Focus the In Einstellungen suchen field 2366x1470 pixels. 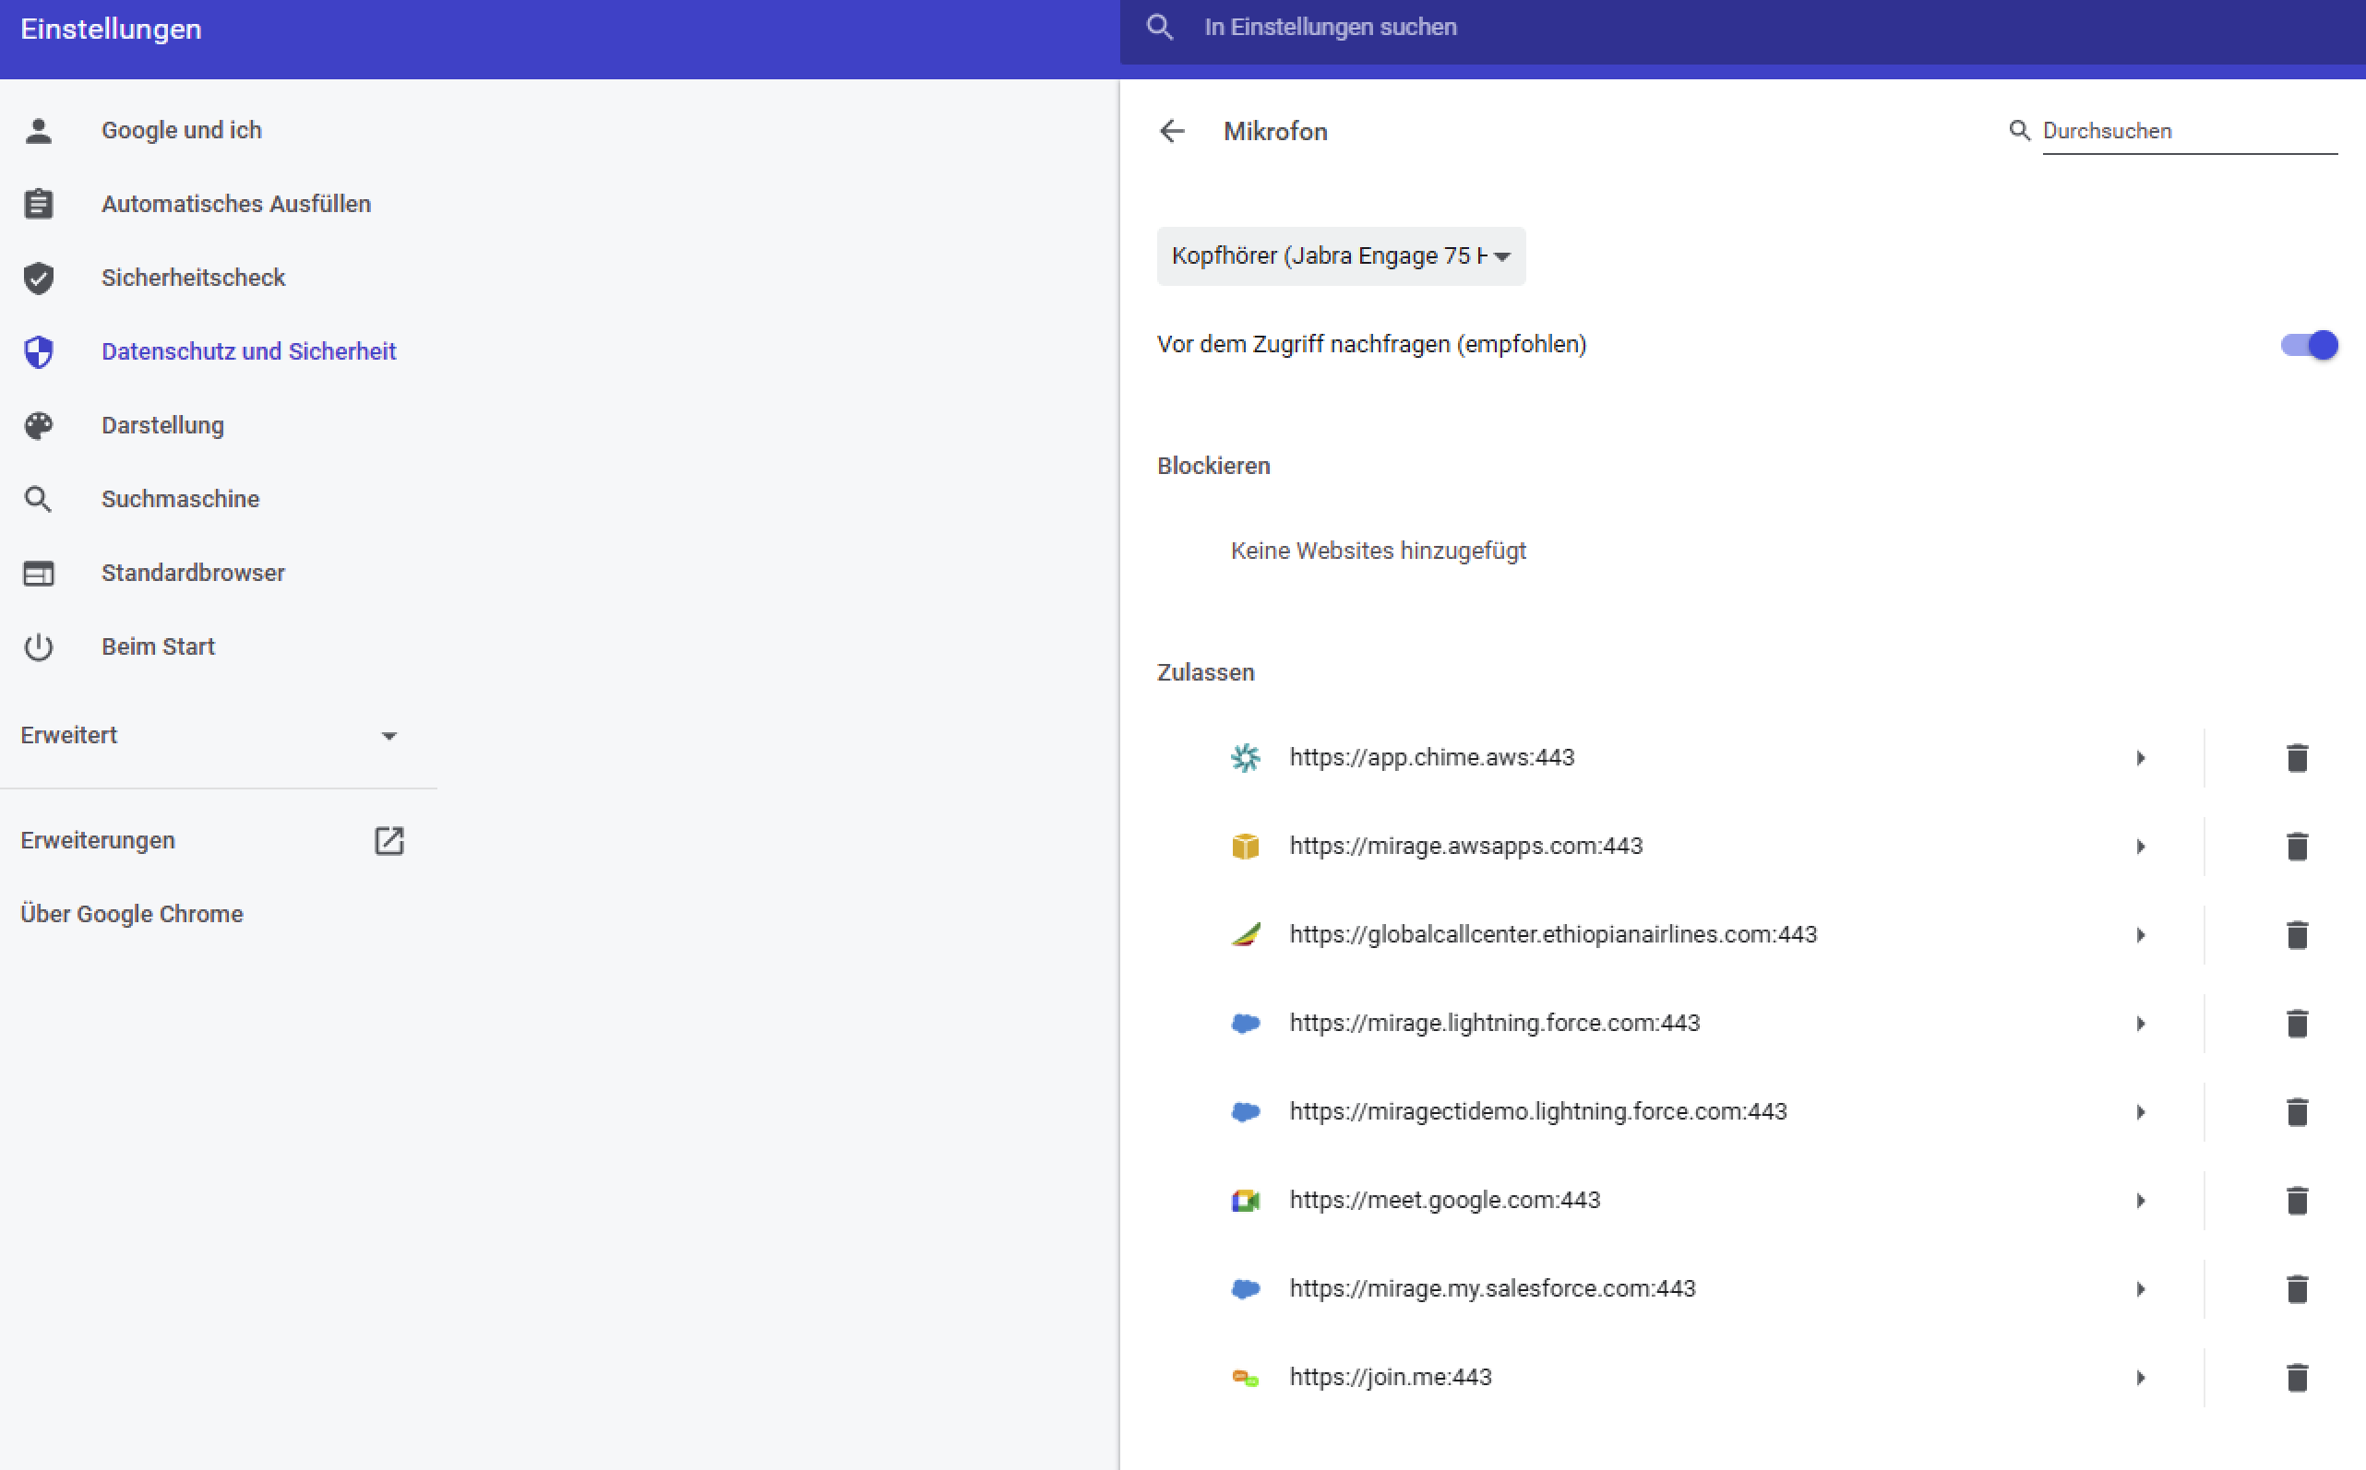(1741, 29)
